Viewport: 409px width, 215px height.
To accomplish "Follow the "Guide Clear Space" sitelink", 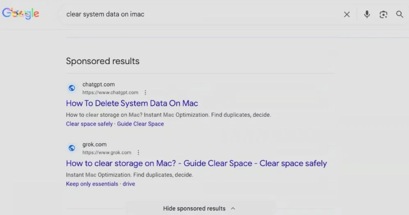I will pos(140,124).
